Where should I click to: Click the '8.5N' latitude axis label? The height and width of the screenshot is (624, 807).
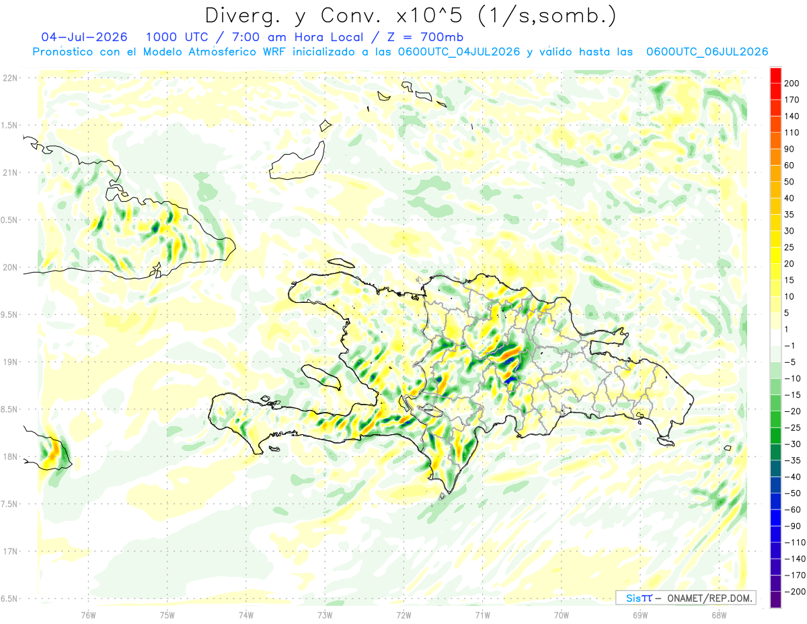tap(10, 409)
